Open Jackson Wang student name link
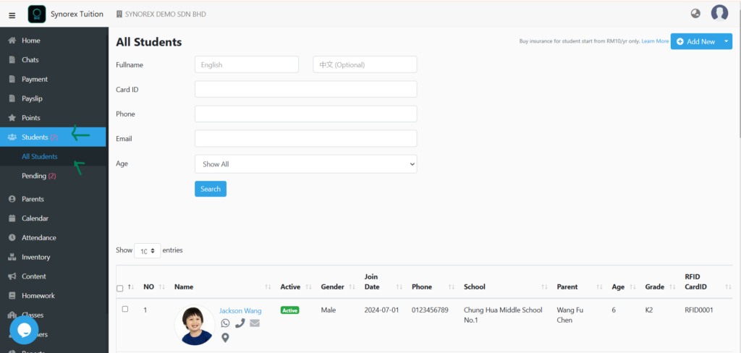The width and height of the screenshot is (741, 353). (x=240, y=311)
